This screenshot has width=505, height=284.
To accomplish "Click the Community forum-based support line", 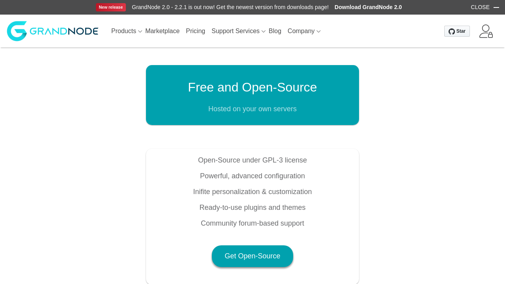I will 252,223.
